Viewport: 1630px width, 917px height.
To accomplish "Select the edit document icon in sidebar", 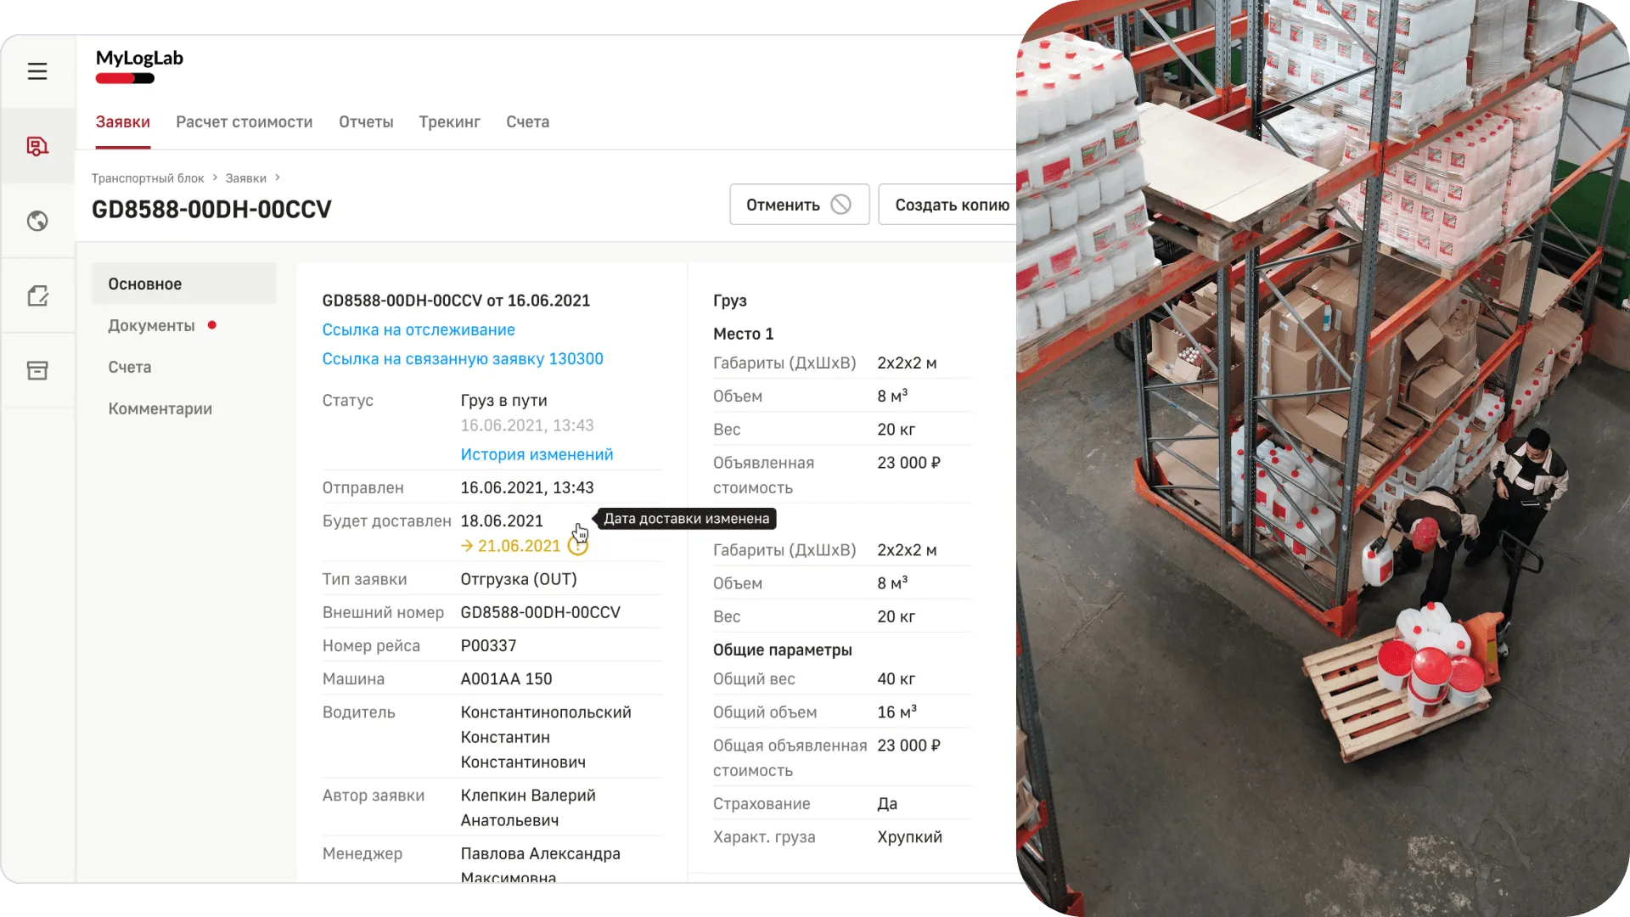I will point(37,295).
